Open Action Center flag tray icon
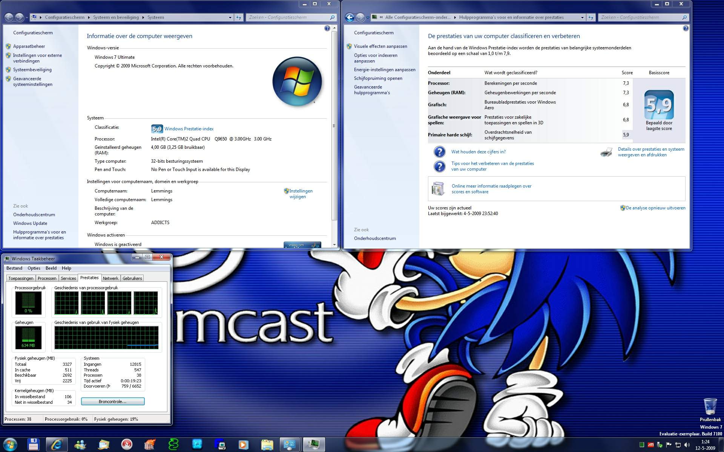724x452 pixels. click(x=669, y=445)
